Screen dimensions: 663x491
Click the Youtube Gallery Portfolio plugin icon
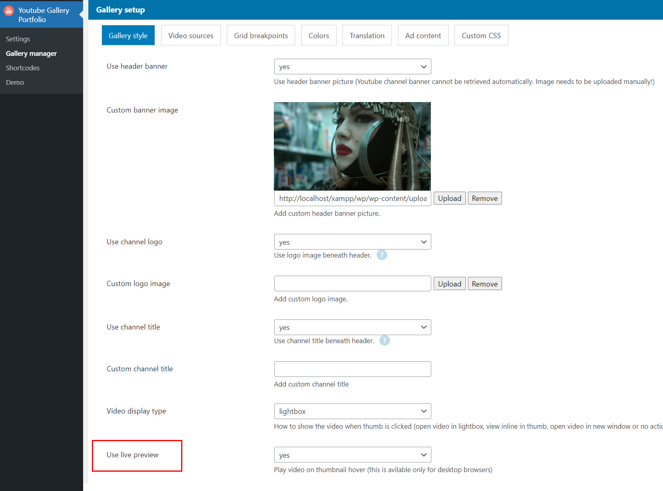pyautogui.click(x=9, y=11)
